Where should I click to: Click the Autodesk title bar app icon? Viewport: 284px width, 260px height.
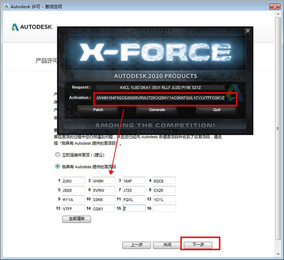(6, 7)
